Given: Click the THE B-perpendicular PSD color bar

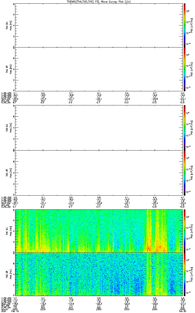Looking at the screenshot, I should tap(184, 231).
